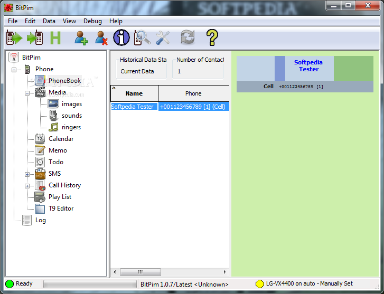384x294 pixels.
Task: Expand the SMS tree node
Action: coord(27,174)
